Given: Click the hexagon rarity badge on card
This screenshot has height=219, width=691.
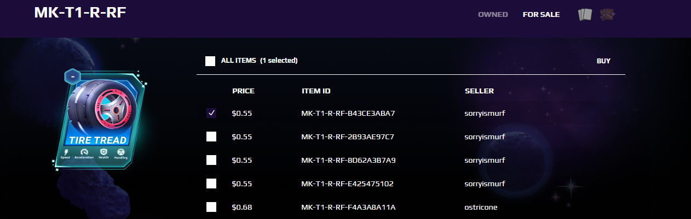Looking at the screenshot, I should [x=73, y=77].
